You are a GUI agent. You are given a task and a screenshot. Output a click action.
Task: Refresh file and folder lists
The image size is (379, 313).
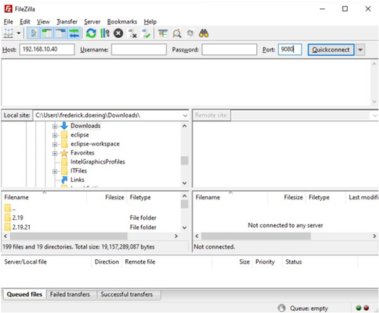91,33
